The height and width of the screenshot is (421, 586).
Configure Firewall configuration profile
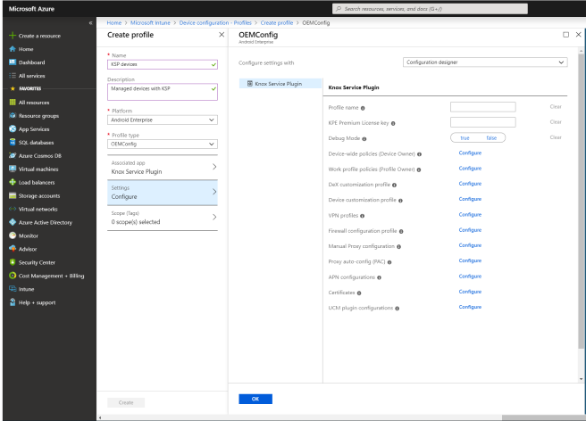pos(470,230)
